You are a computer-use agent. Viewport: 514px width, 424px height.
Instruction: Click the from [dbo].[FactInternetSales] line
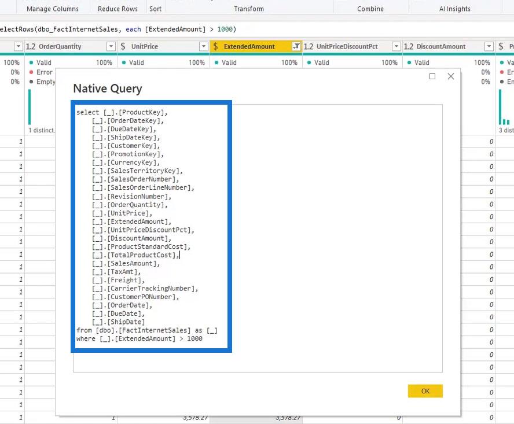[x=147, y=330]
